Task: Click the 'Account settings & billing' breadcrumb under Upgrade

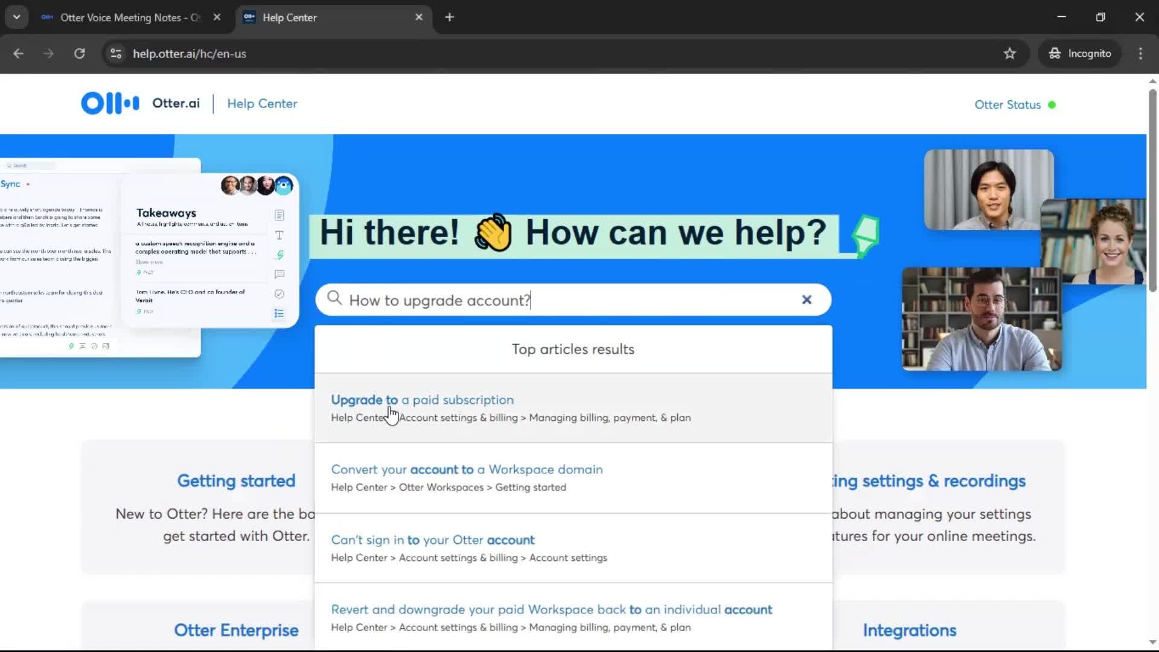Action: pos(458,418)
